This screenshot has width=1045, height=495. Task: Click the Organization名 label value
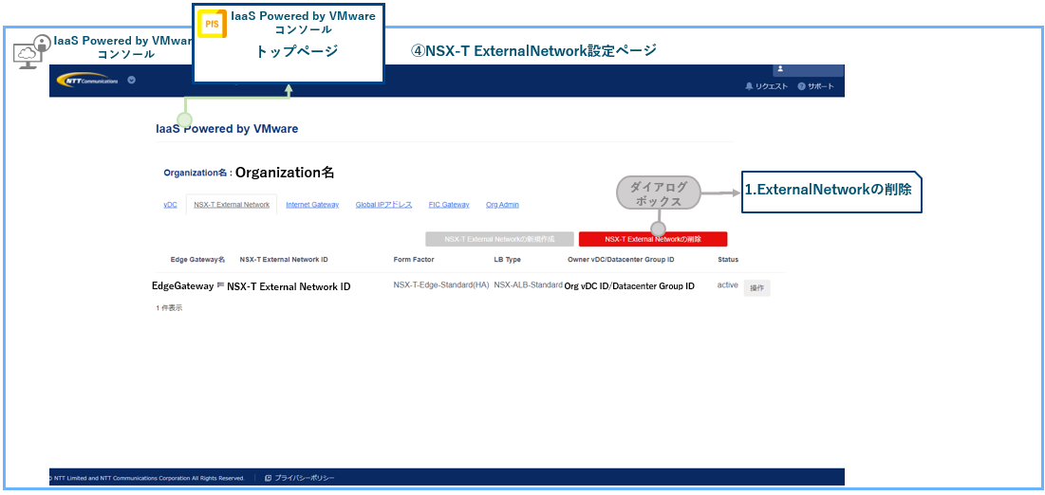[285, 173]
